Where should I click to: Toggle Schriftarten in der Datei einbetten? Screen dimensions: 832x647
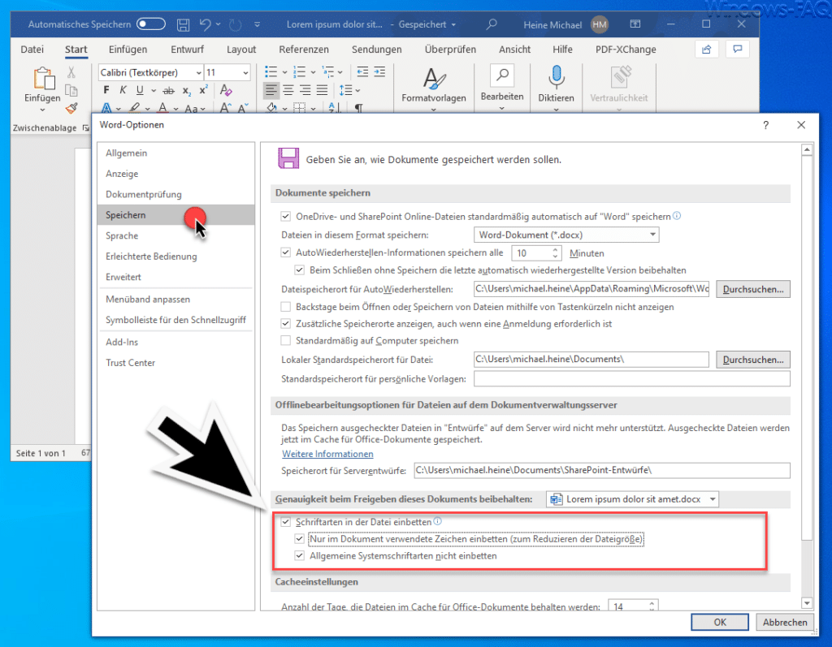[x=285, y=522]
